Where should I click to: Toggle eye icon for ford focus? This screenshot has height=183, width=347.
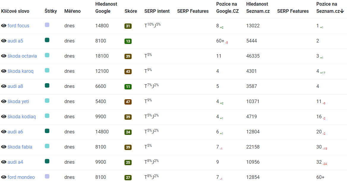(x=4, y=26)
